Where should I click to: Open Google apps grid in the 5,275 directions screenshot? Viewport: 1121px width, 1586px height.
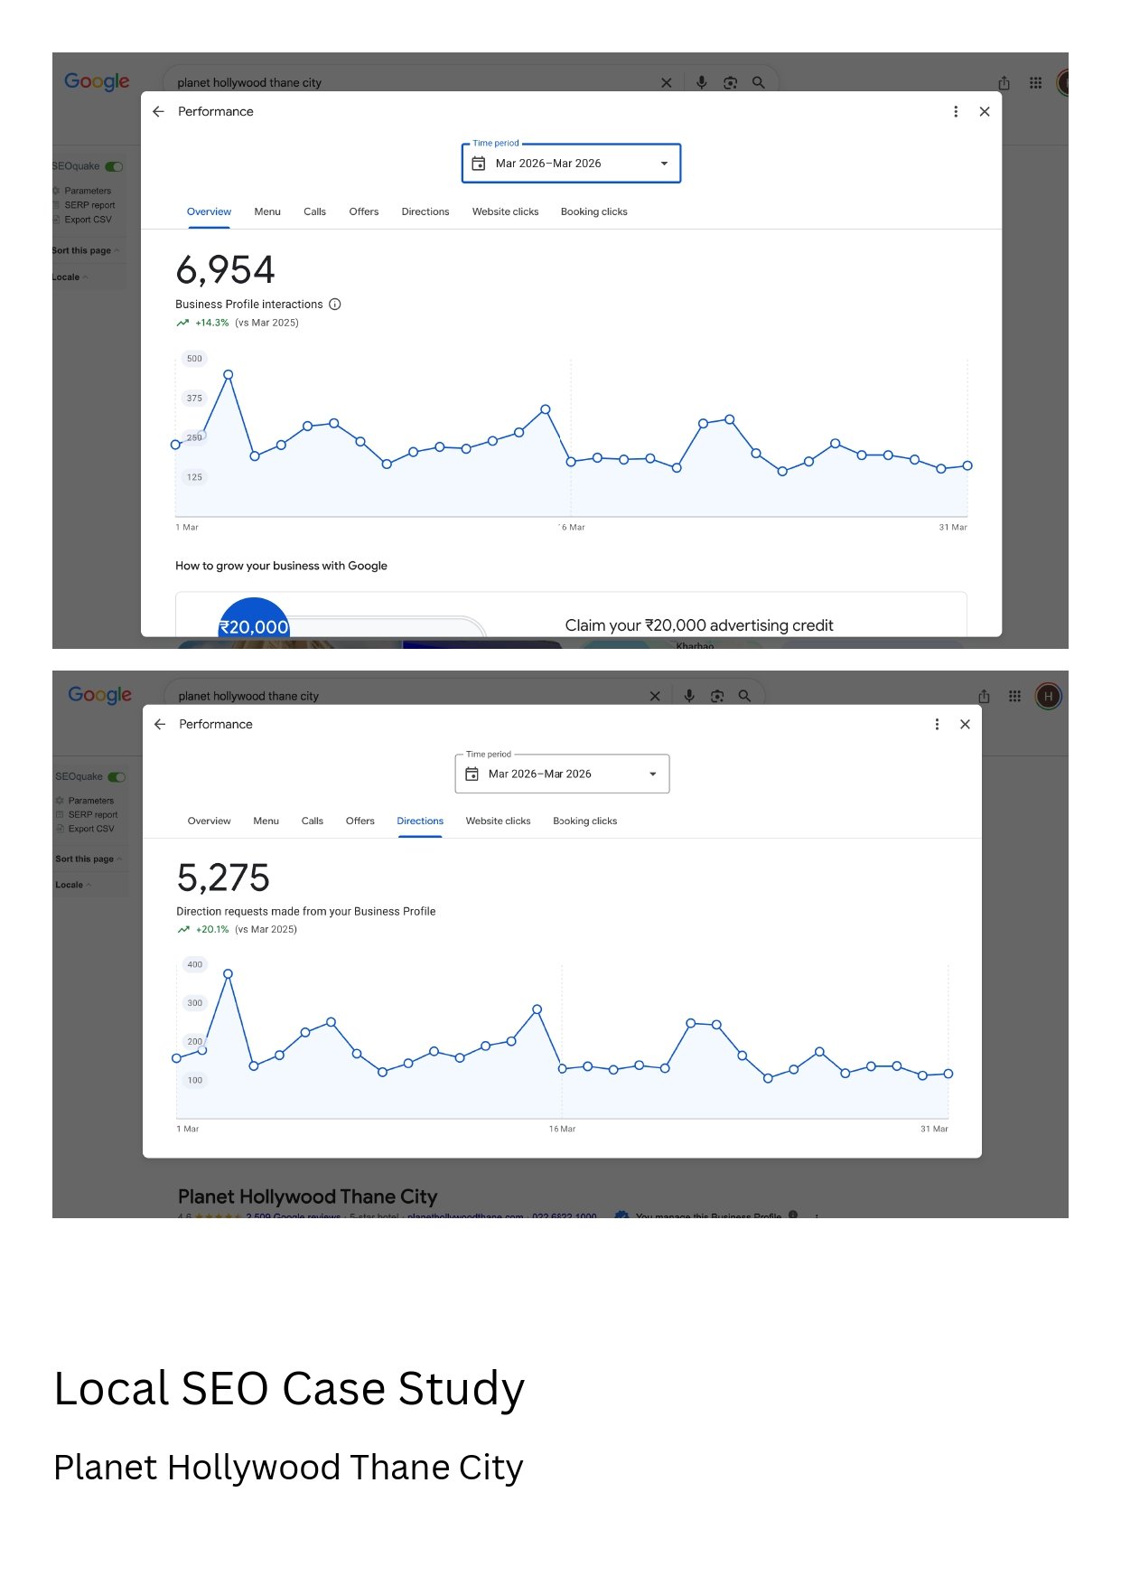pyautogui.click(x=1015, y=696)
